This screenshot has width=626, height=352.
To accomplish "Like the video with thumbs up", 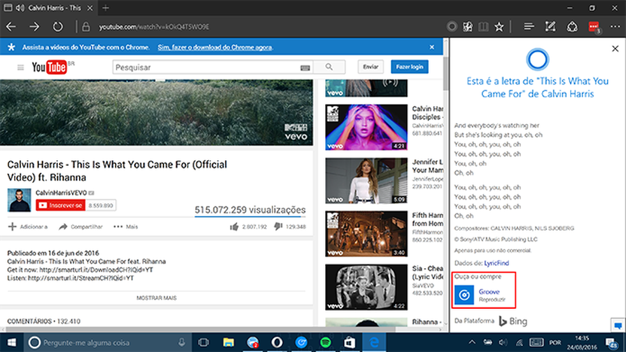I will 234,226.
